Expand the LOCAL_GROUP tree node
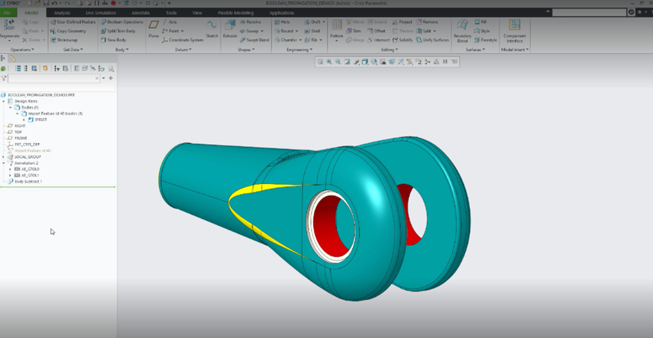Viewport: 653px width, 338px height. (x=3, y=157)
